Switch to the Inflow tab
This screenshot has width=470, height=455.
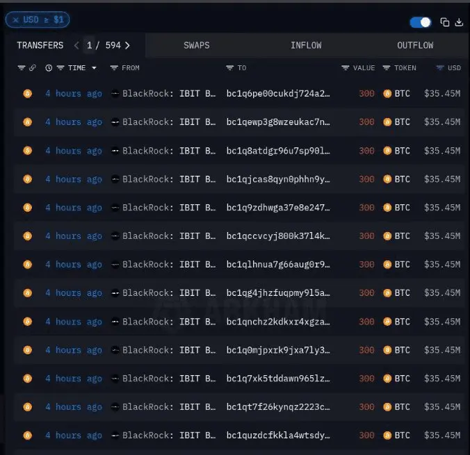tap(306, 45)
